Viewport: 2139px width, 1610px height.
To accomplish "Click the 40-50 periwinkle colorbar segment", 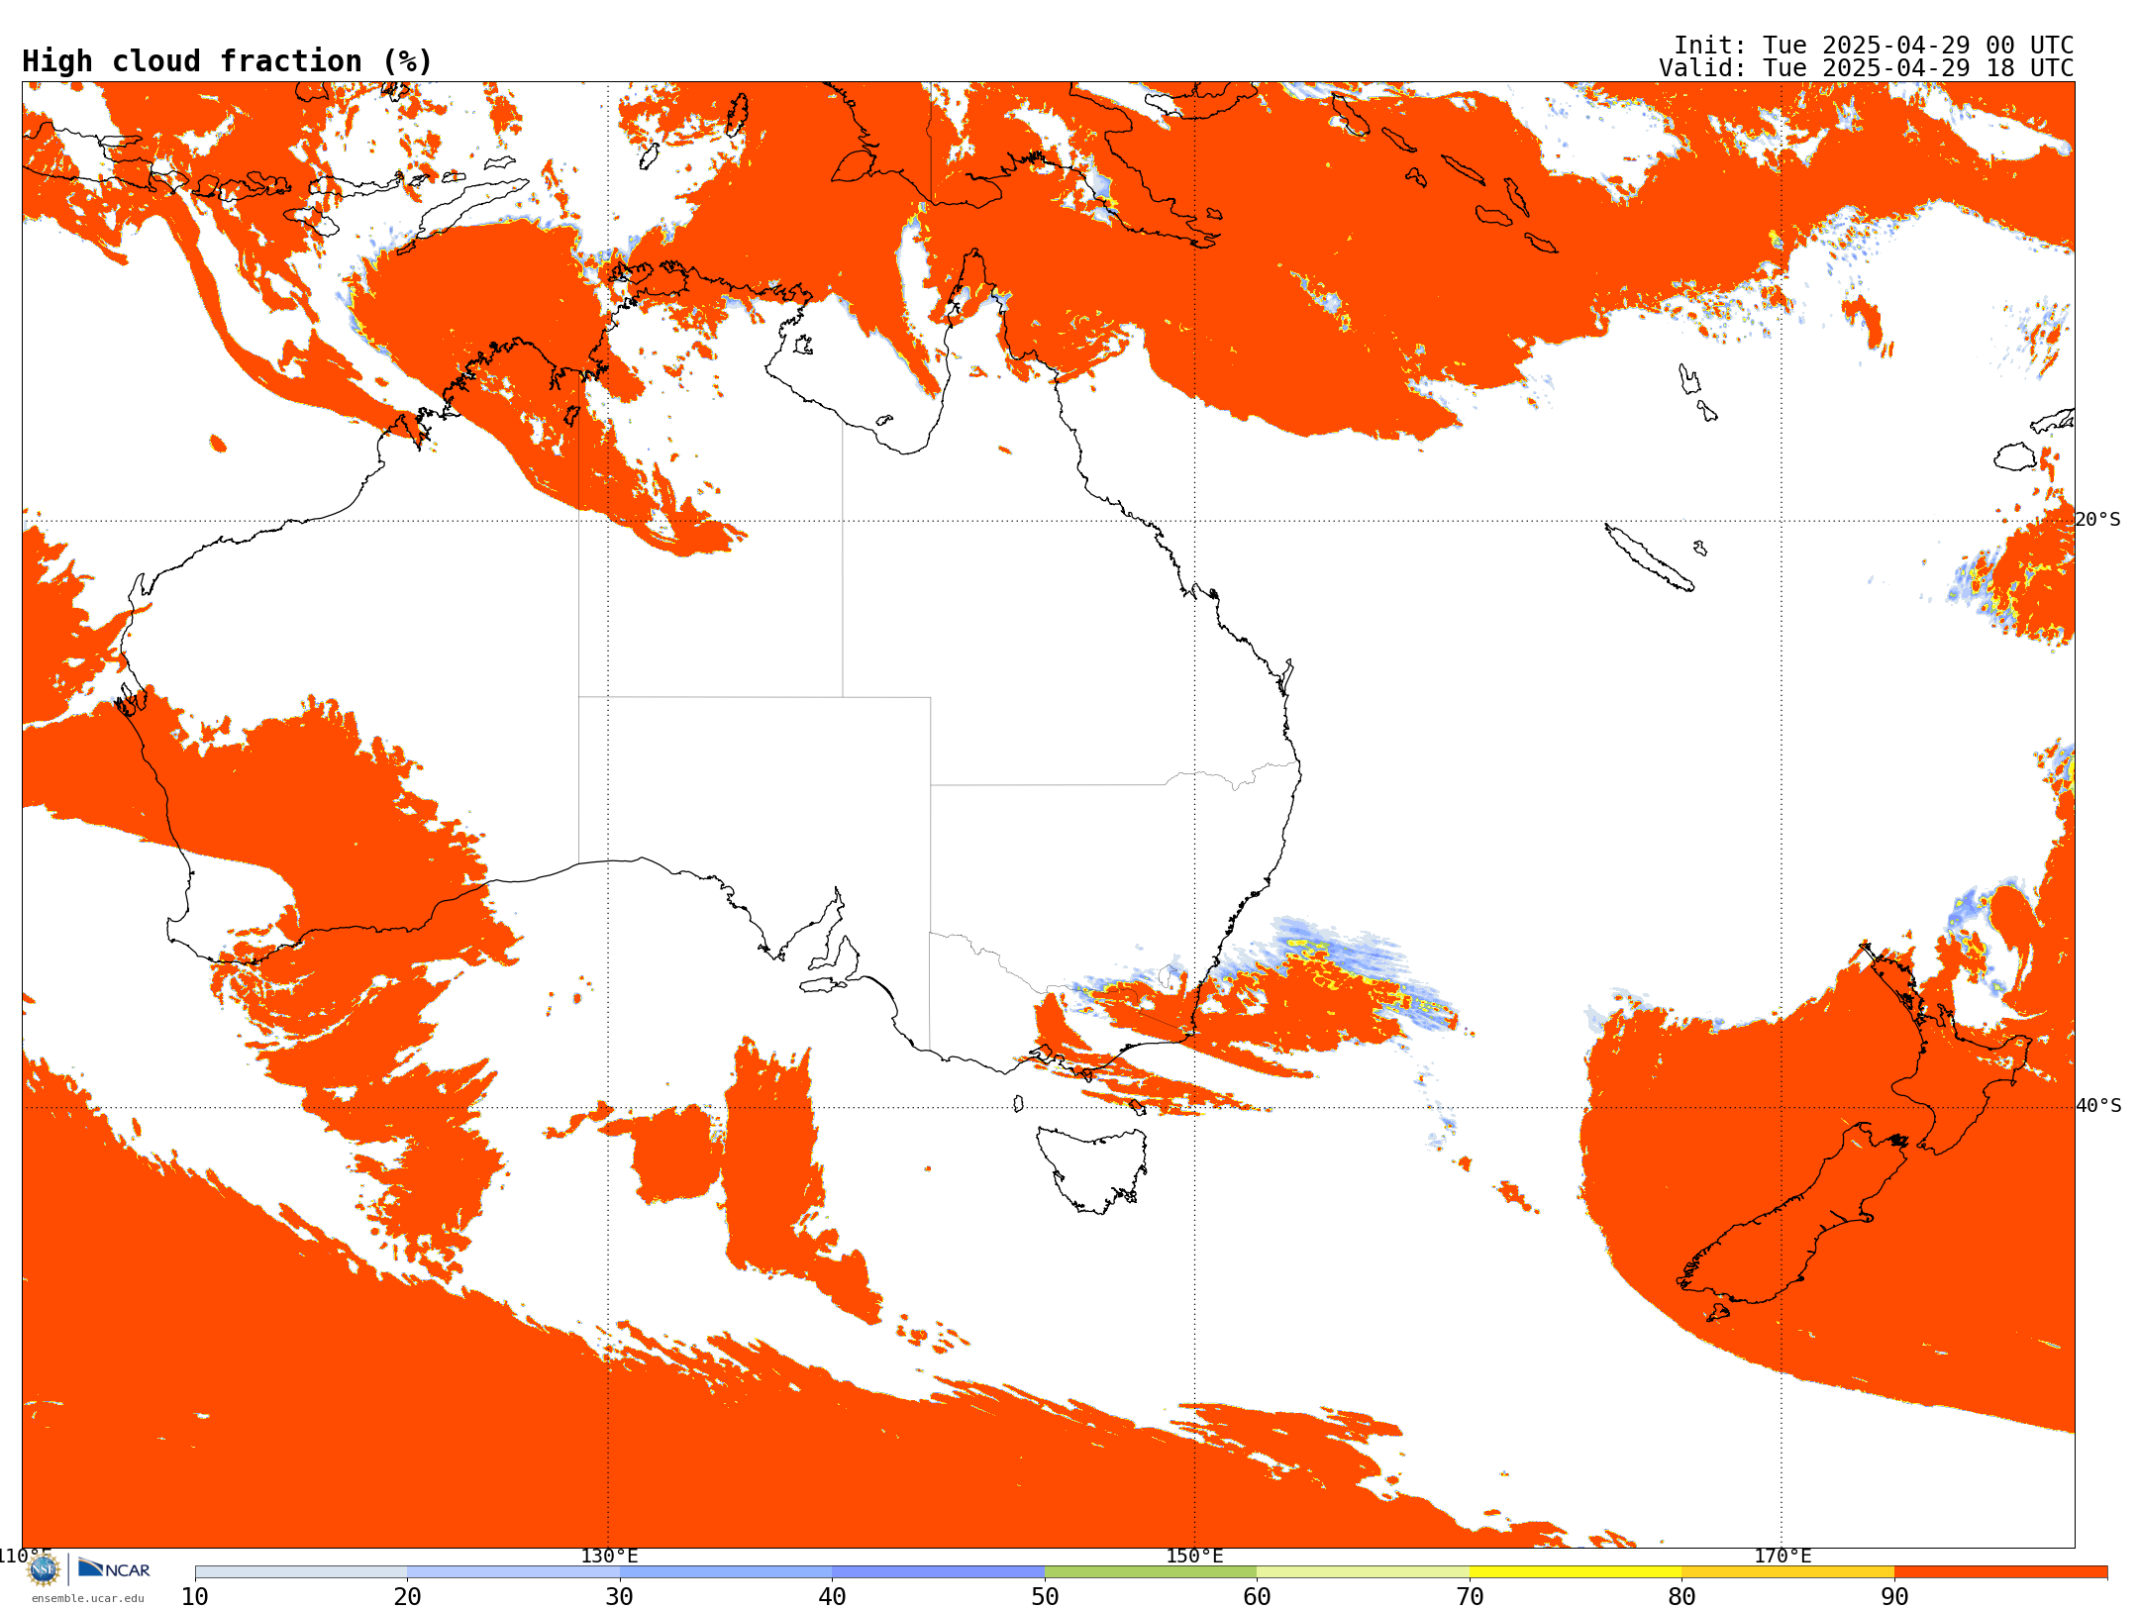I will pos(938,1572).
